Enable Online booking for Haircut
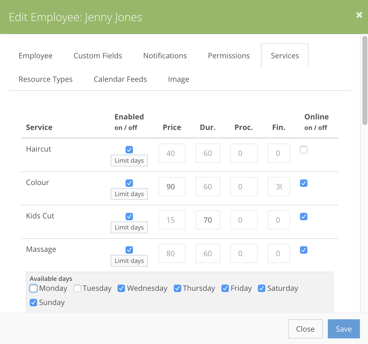Screen dimensions: 368x344 [303, 149]
